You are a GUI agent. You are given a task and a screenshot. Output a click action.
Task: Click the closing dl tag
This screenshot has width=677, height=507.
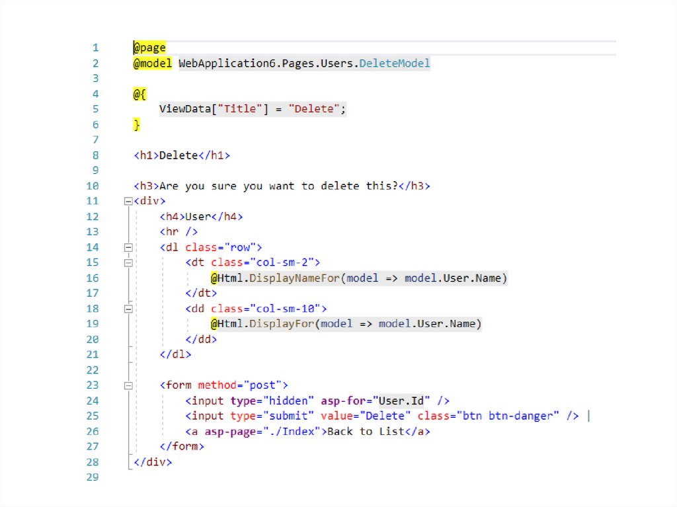click(x=175, y=354)
